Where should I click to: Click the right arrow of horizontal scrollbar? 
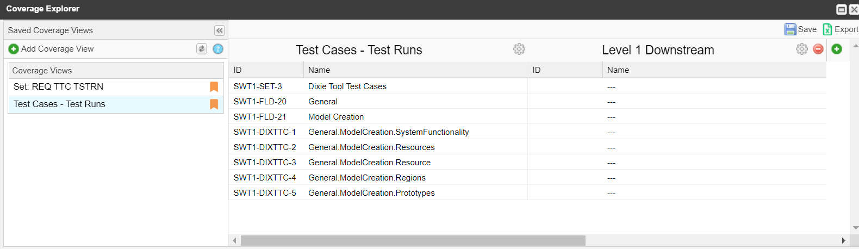[x=843, y=240]
